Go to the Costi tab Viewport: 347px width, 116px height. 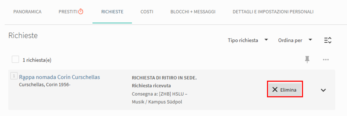tap(147, 12)
